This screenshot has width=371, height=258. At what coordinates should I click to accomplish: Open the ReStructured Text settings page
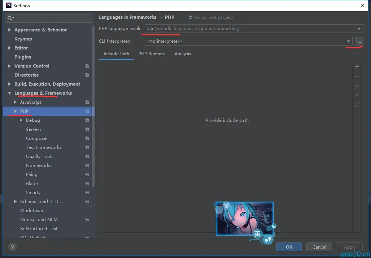pyautogui.click(x=39, y=229)
